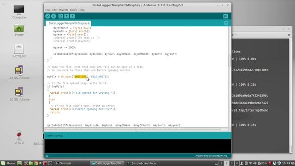
Task: Click the getDateDs1307 function call line
Action: (114, 125)
